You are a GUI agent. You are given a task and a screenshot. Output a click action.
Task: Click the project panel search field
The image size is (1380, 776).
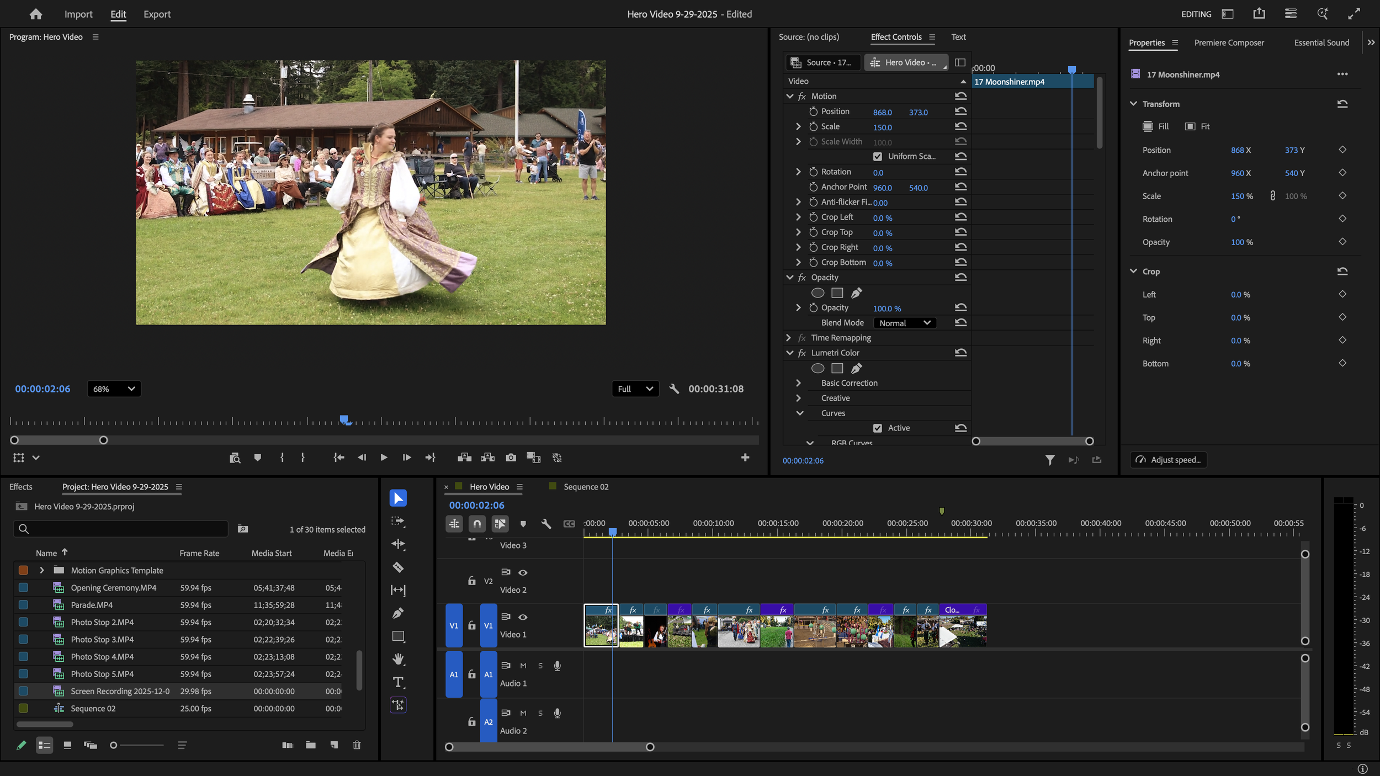[121, 529]
